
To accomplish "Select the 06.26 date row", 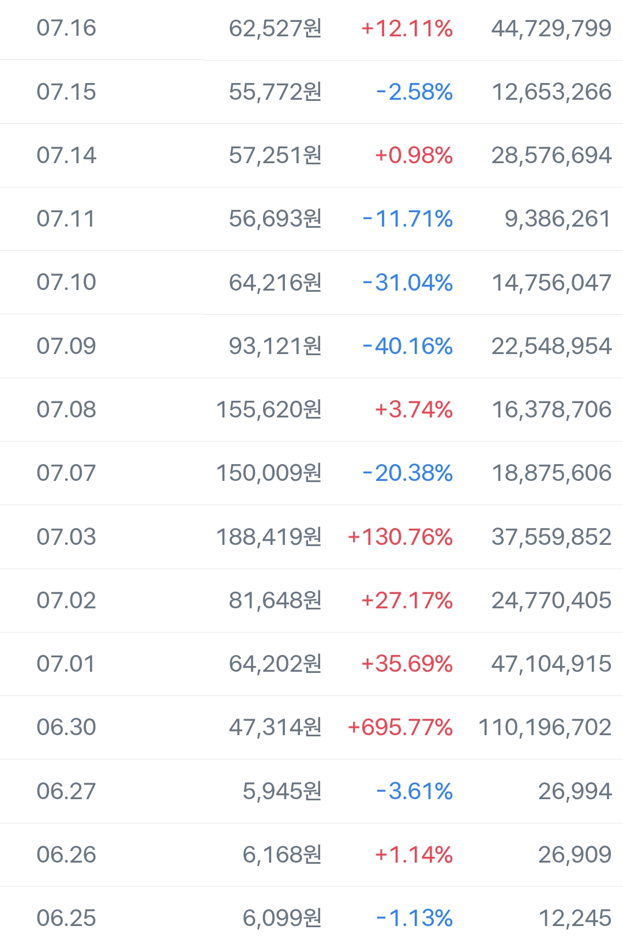I will [311, 855].
